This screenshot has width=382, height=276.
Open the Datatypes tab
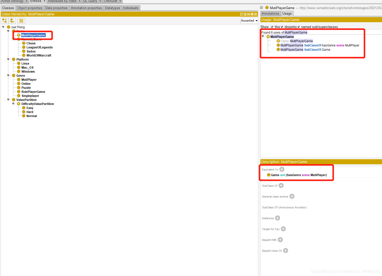(113, 8)
